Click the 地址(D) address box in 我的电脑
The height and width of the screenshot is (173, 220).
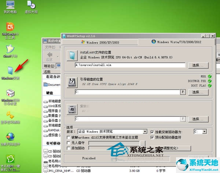click(x=58, y=66)
